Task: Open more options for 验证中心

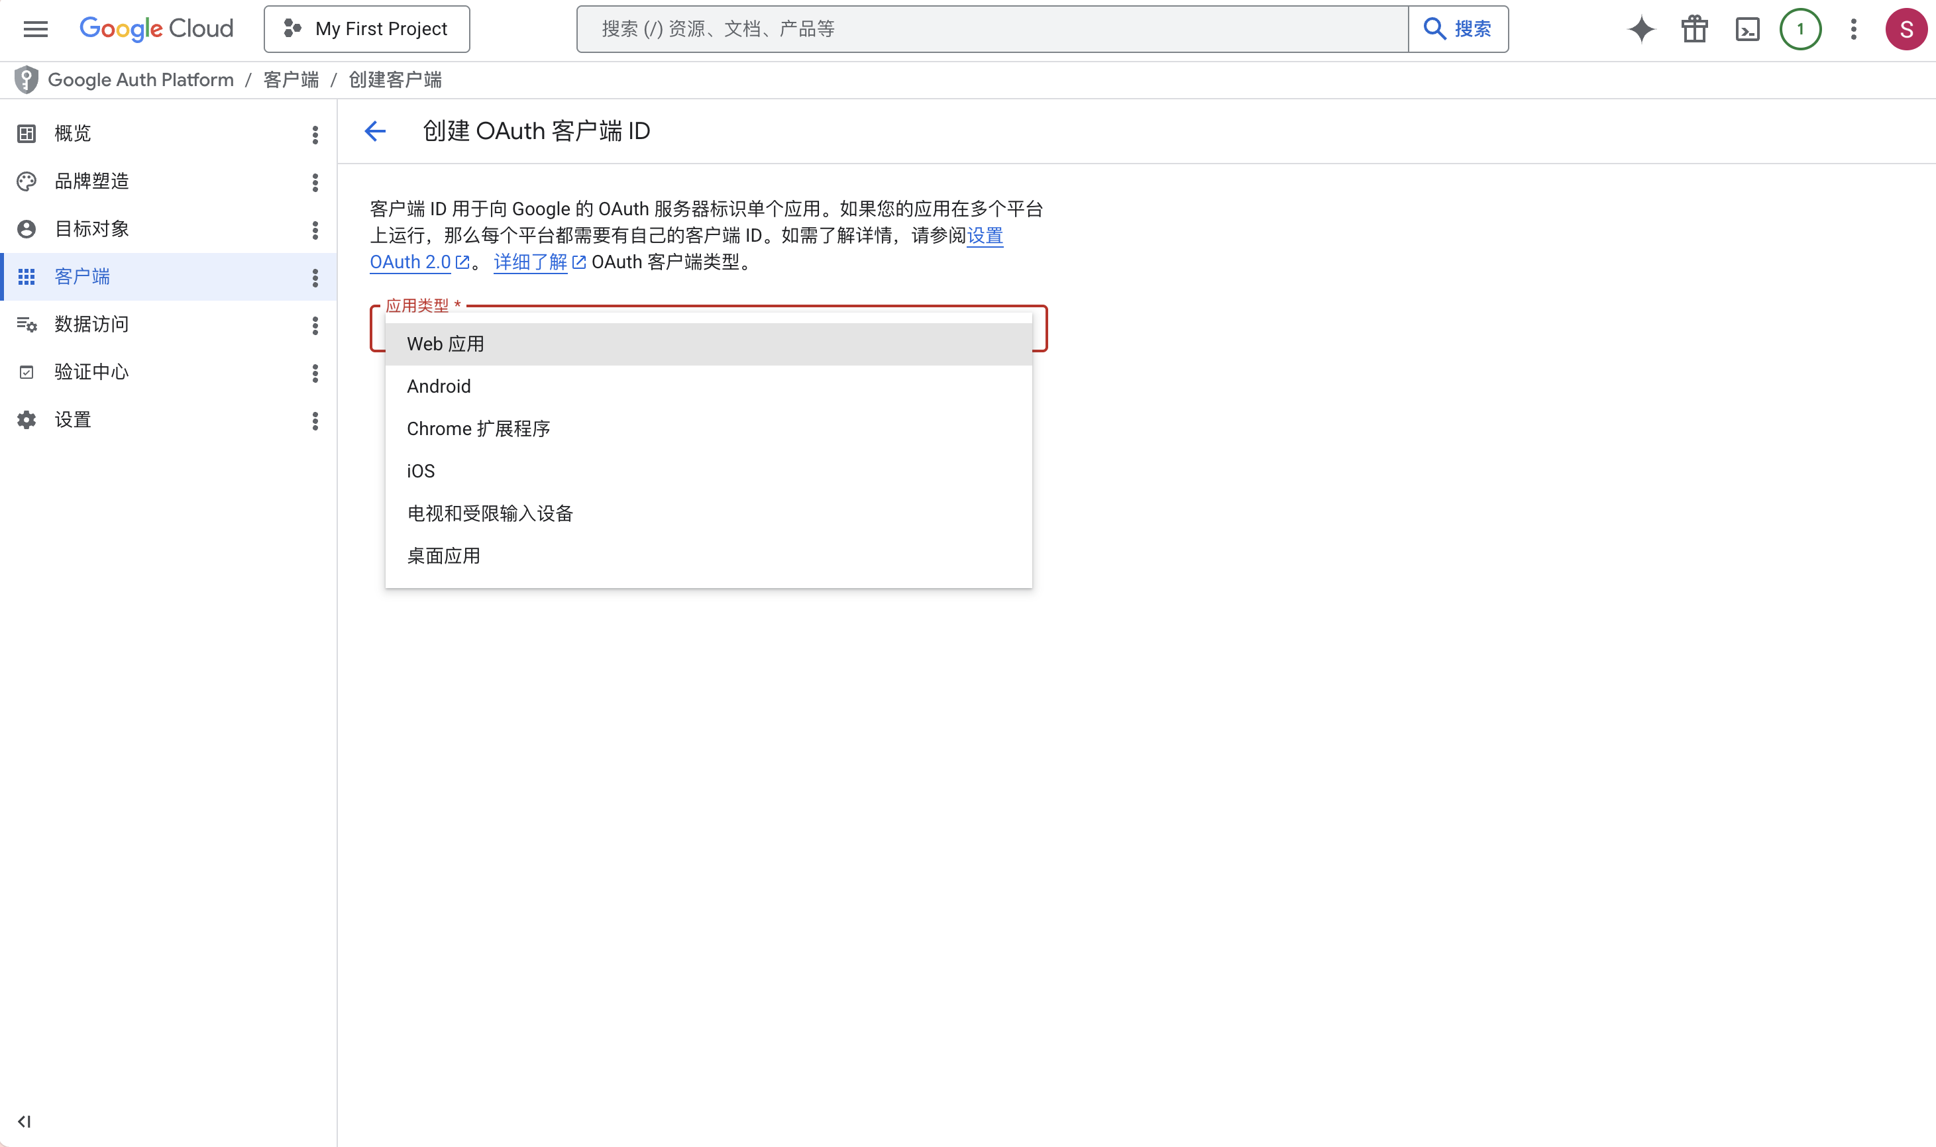Action: click(315, 374)
